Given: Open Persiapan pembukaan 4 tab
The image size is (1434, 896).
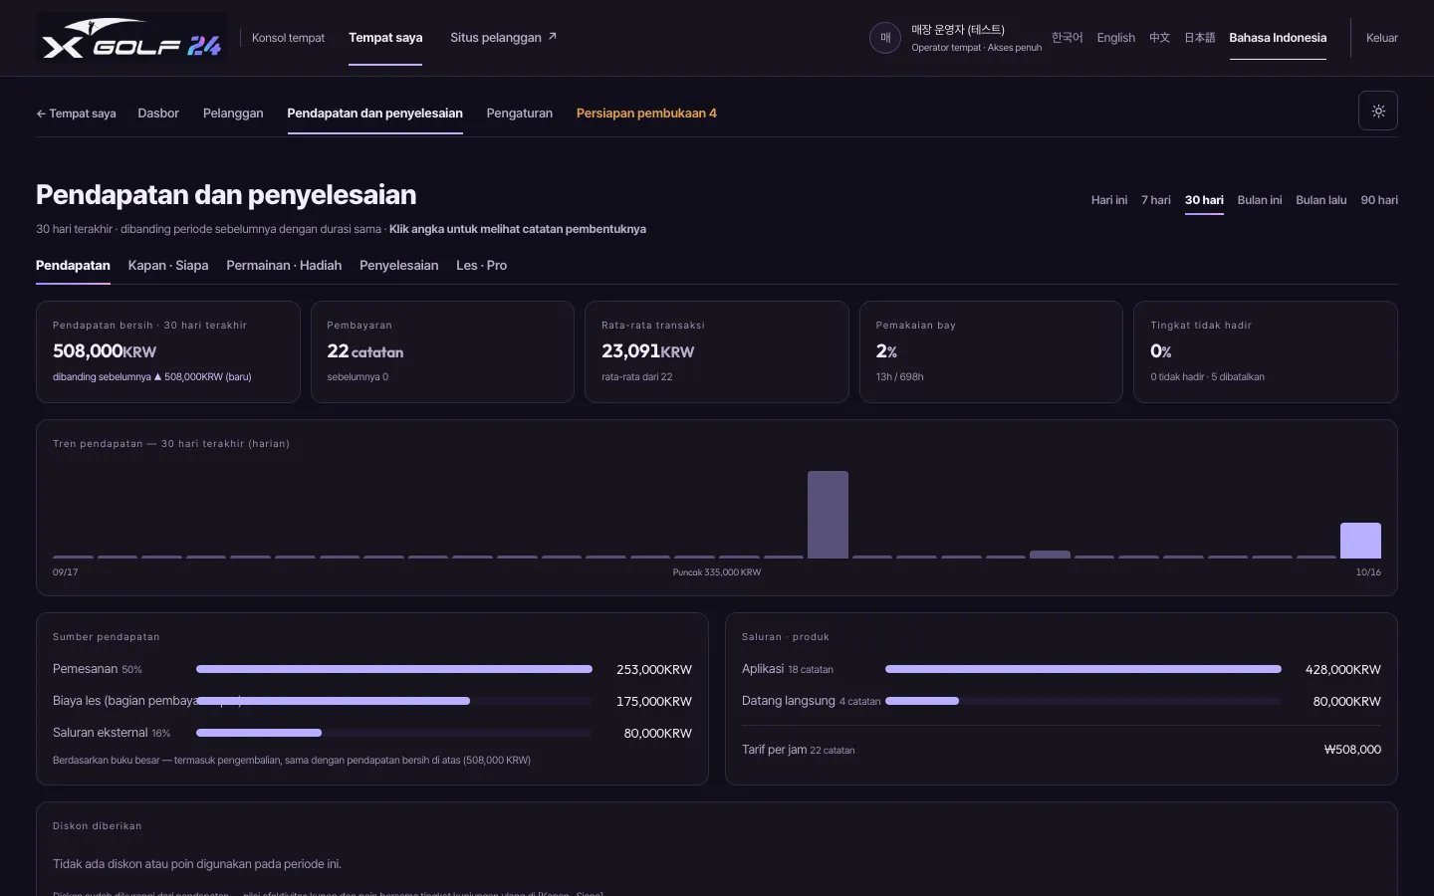Looking at the screenshot, I should (x=646, y=113).
